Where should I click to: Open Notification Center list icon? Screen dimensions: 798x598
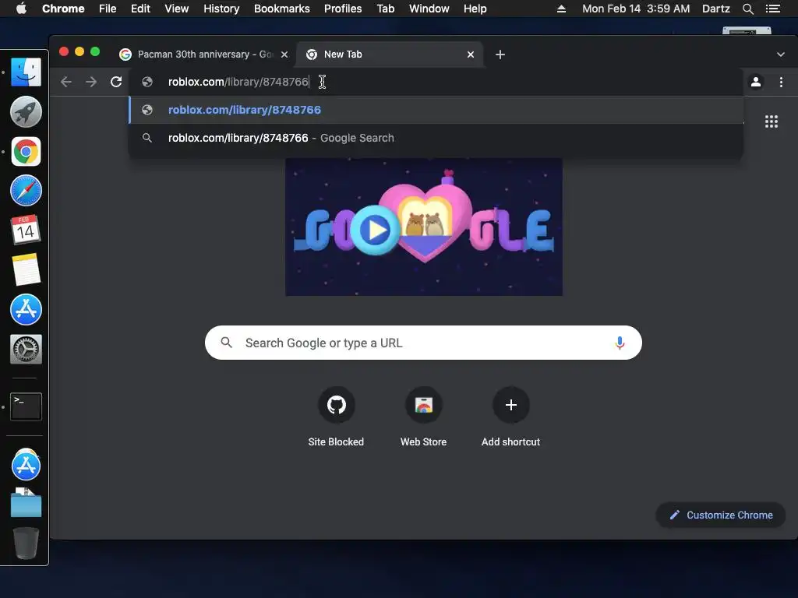pos(773,9)
